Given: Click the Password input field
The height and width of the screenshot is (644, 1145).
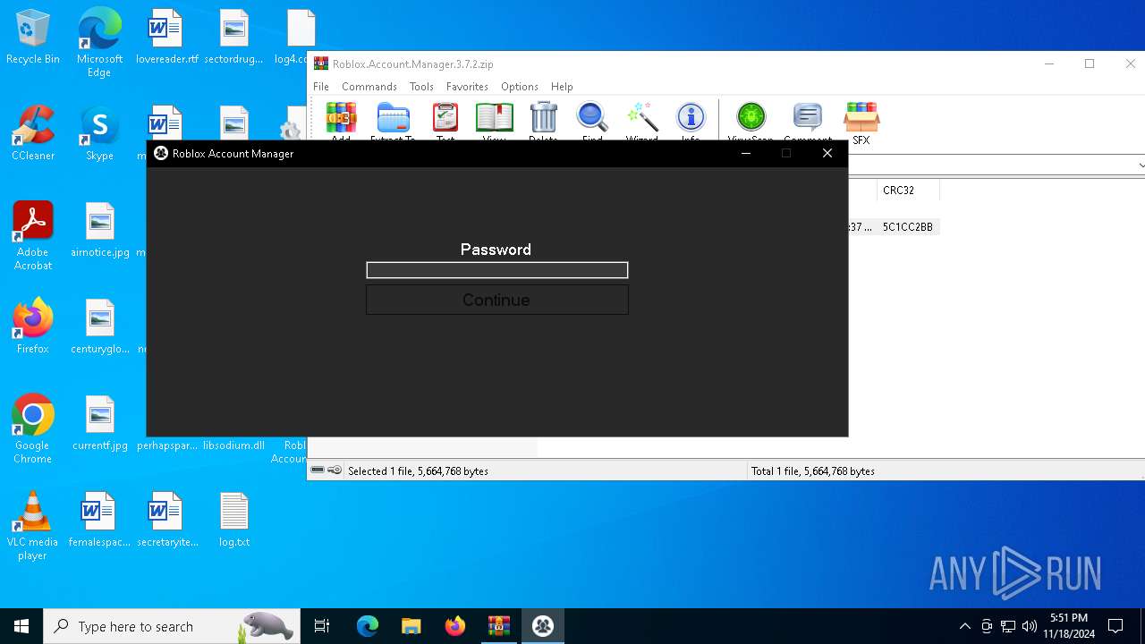Looking at the screenshot, I should pyautogui.click(x=497, y=270).
